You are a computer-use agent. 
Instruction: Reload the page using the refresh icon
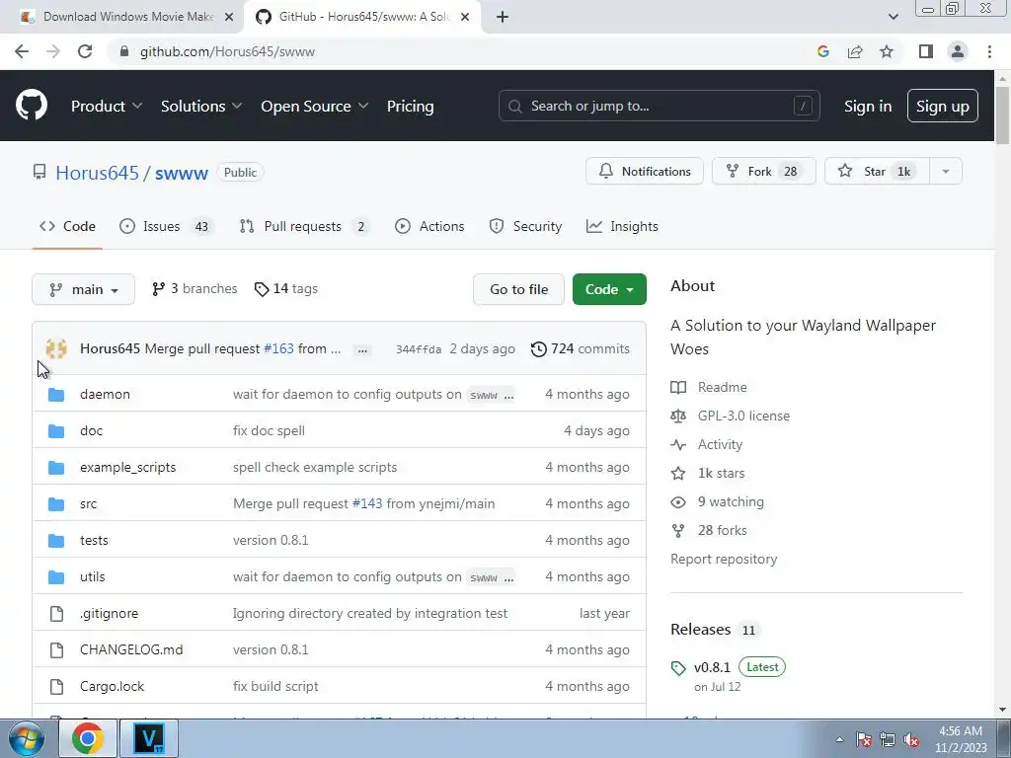point(85,51)
